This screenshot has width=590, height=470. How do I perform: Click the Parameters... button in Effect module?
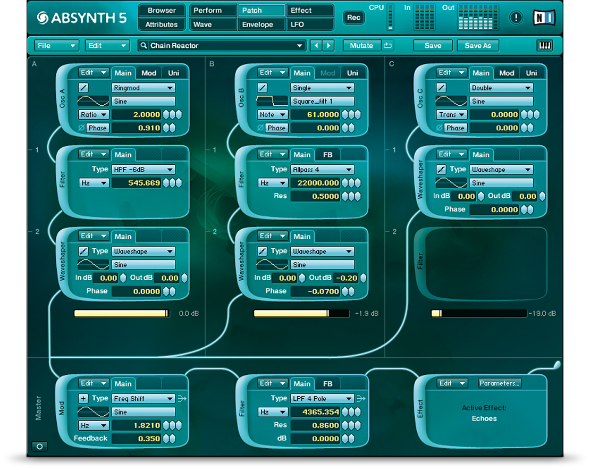click(499, 383)
